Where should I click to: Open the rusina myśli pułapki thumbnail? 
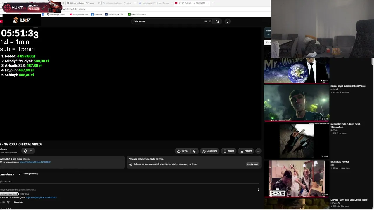[x=297, y=103]
